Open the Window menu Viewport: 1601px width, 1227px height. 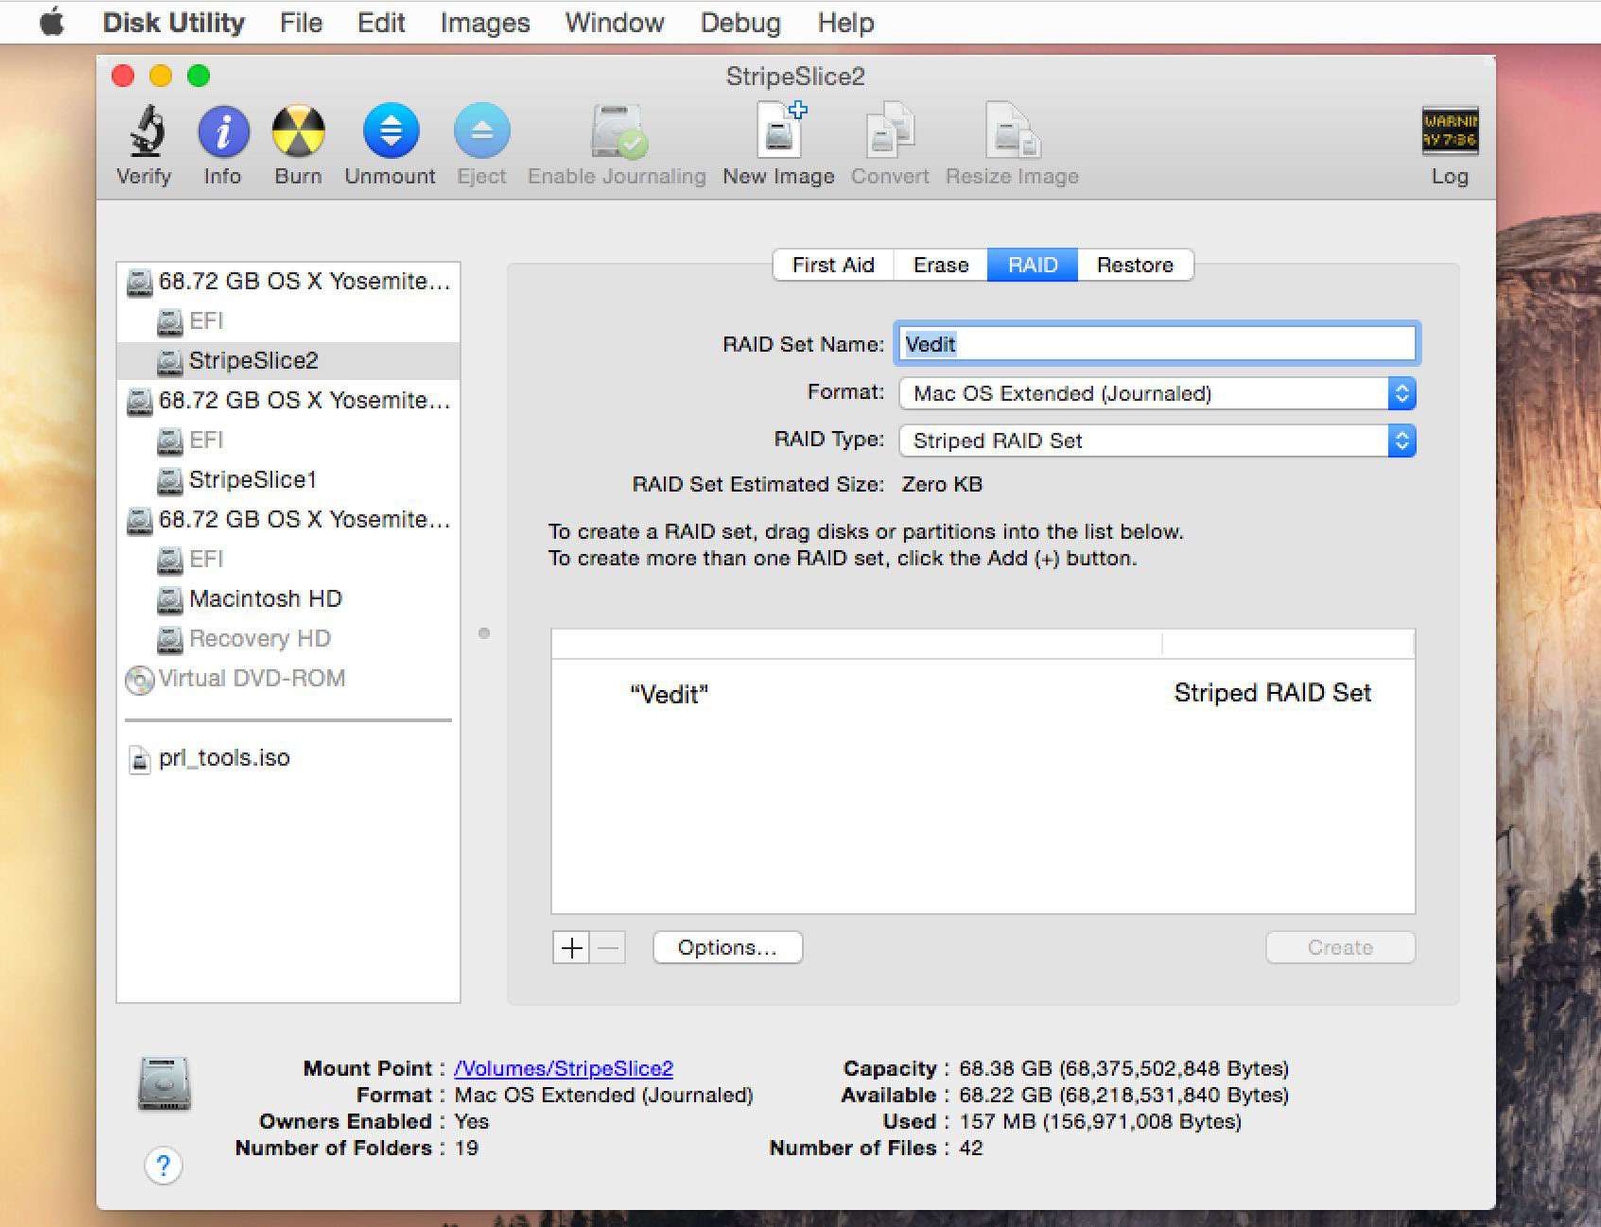[615, 22]
